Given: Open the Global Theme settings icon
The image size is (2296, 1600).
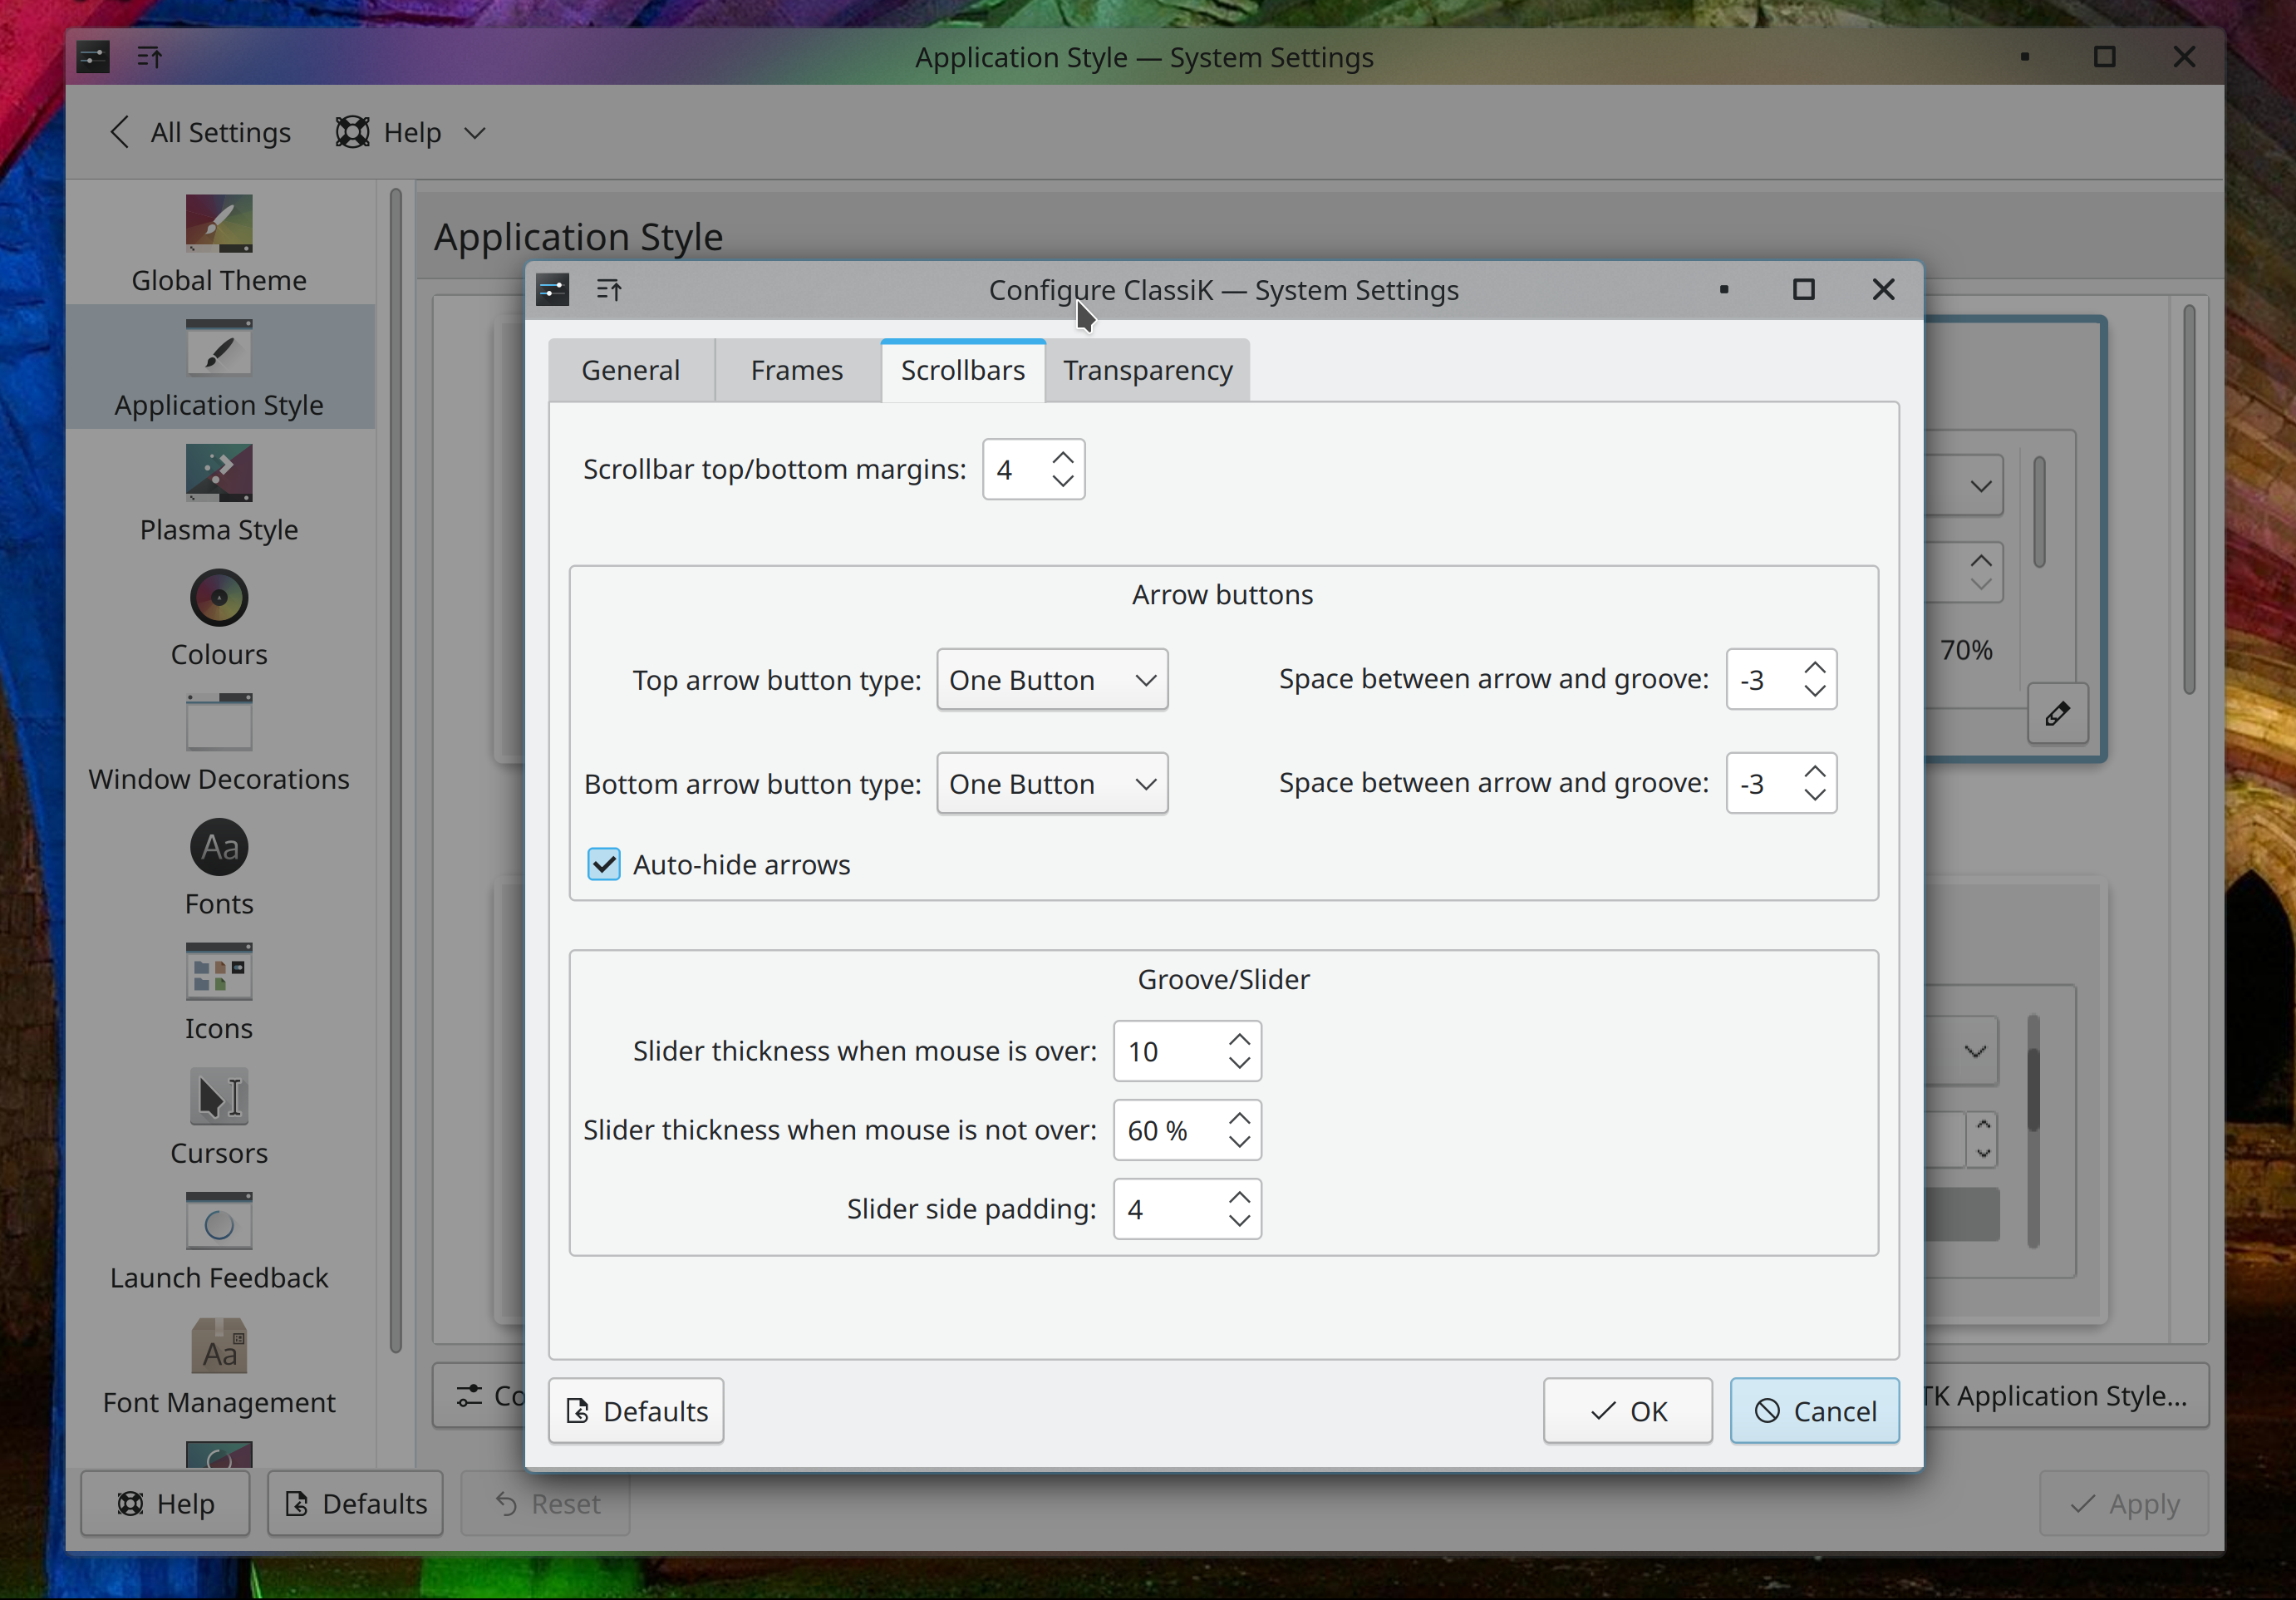Looking at the screenshot, I should 218,222.
